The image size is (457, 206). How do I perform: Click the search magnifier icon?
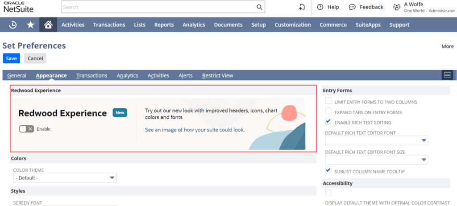click(x=259, y=7)
